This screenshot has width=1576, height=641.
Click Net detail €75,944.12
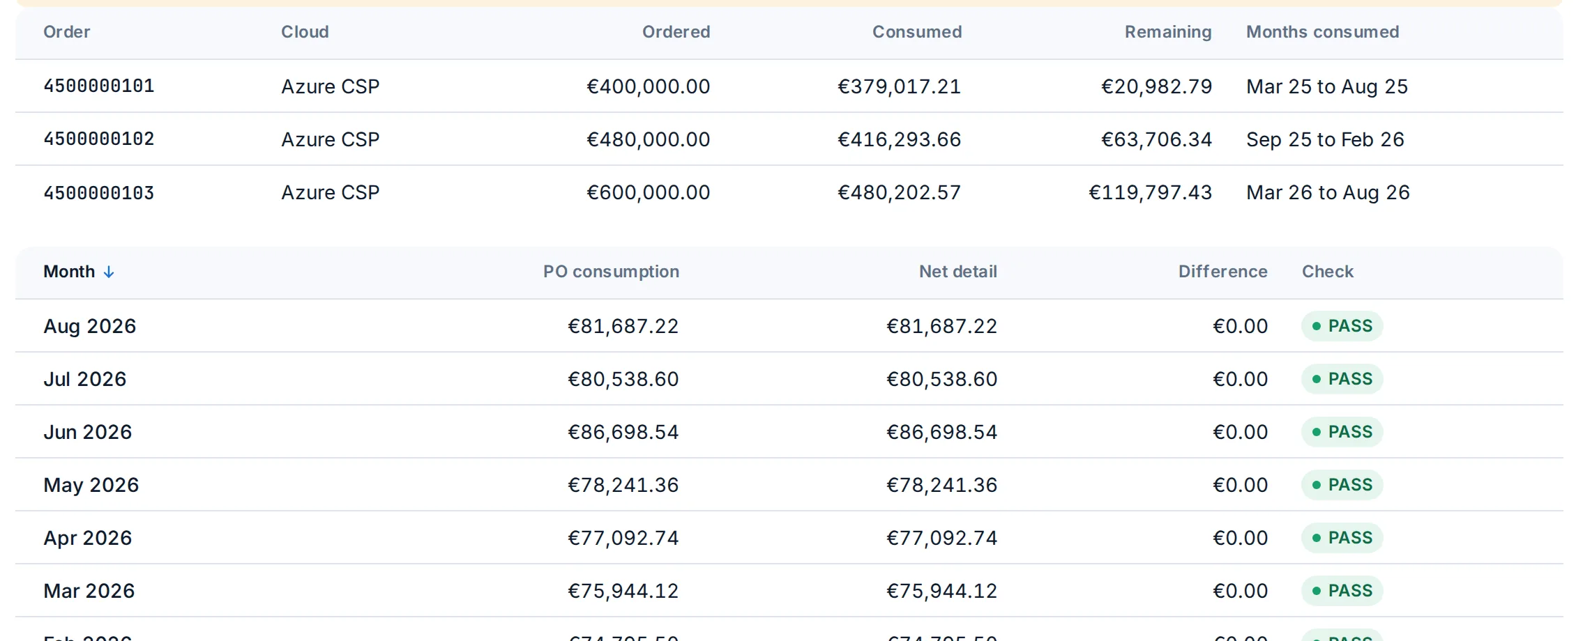pos(941,591)
